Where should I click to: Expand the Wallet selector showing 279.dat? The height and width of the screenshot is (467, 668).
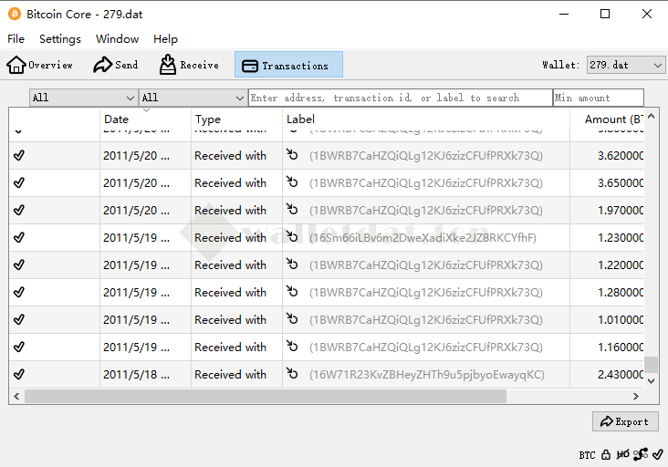pos(626,65)
